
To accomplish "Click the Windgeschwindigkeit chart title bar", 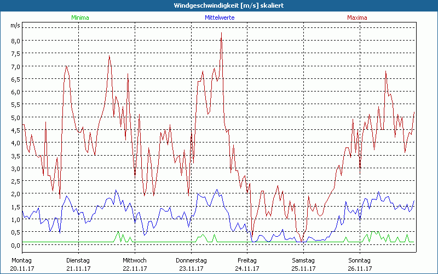I will tap(219, 5).
